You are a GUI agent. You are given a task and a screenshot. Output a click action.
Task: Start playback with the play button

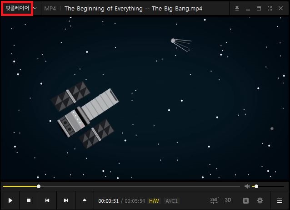pos(10,200)
